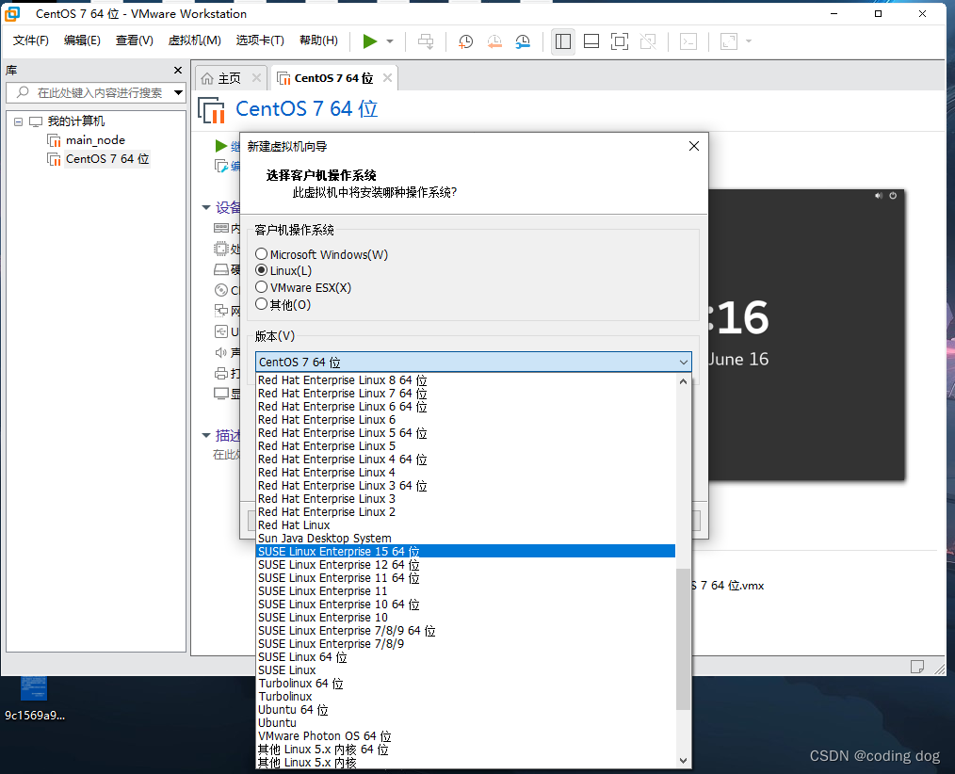The height and width of the screenshot is (774, 955).
Task: Open the snapshot manager toolbar icon
Action: click(523, 41)
